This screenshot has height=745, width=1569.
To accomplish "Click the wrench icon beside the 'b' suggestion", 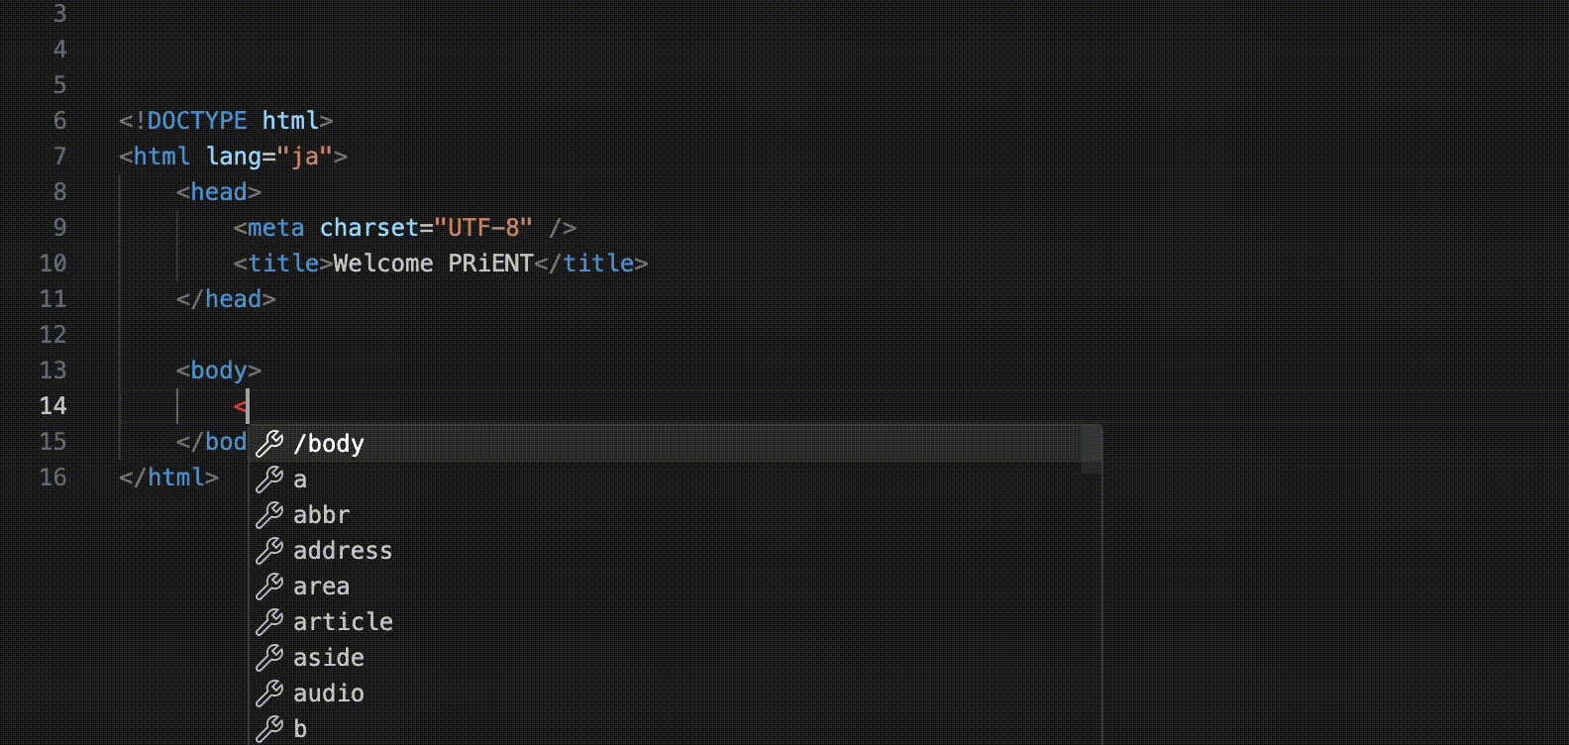I will 269,729.
